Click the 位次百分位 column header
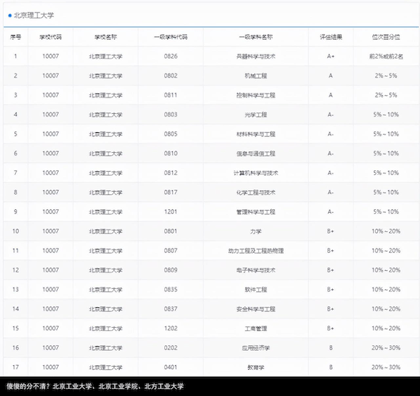This screenshot has width=420, height=396. (x=386, y=37)
